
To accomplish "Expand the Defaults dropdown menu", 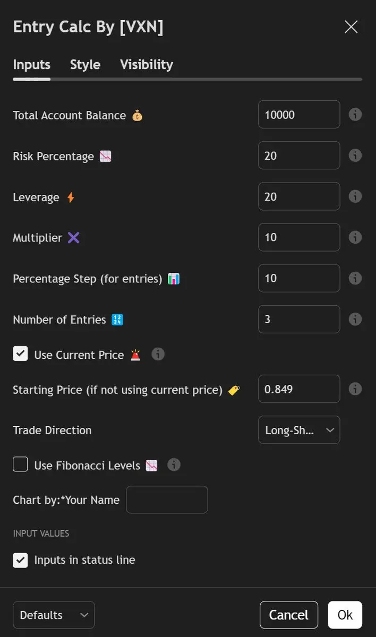I will coord(54,615).
